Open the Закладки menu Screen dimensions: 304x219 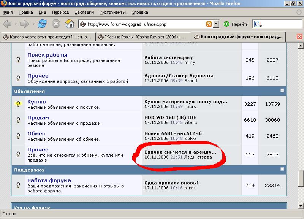click(x=84, y=12)
